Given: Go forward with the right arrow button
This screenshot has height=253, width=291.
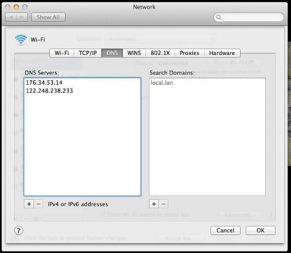Looking at the screenshot, I should tap(22, 18).
